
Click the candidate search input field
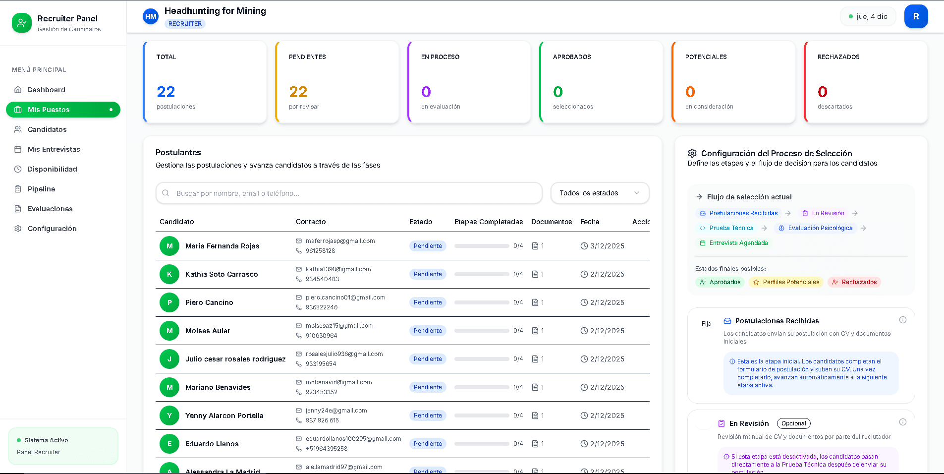tap(349, 193)
